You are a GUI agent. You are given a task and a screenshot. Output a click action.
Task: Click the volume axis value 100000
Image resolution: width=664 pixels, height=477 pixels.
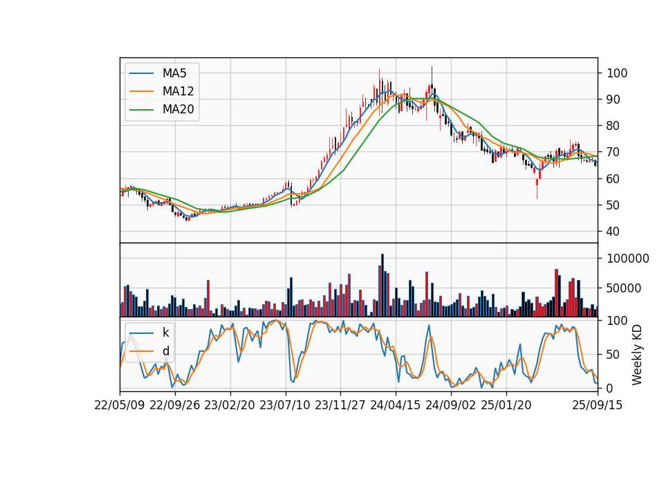628,259
